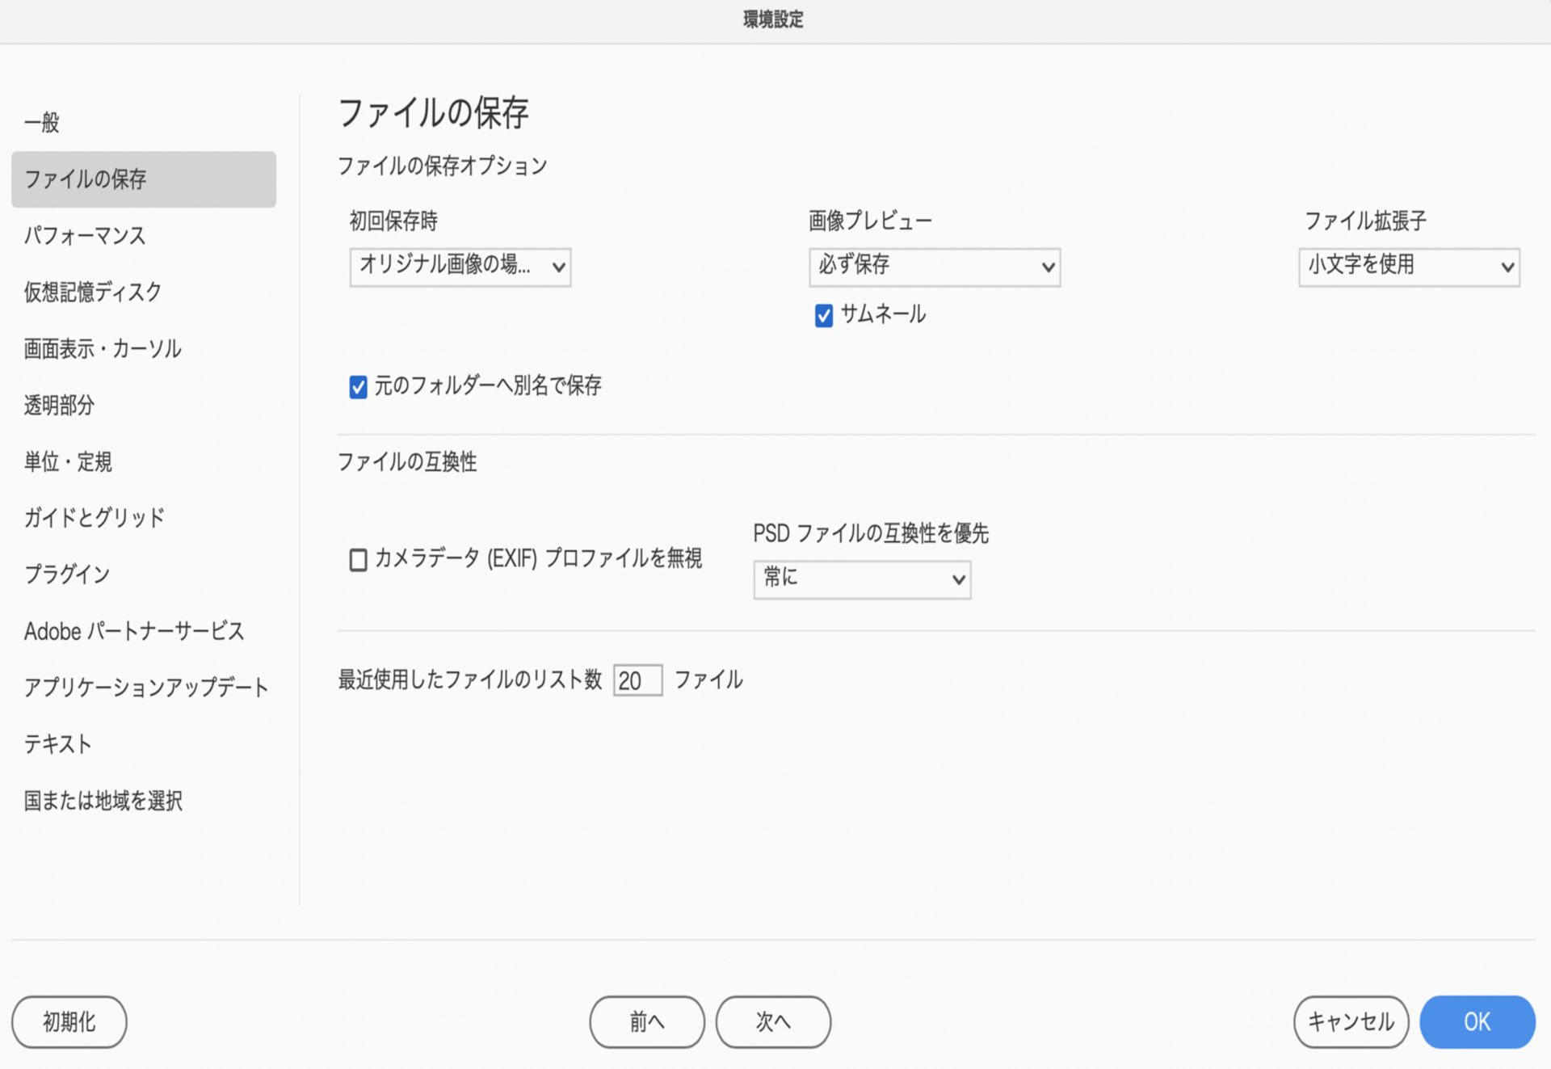Screen dimensions: 1551x1069
Task: Switch to パフォーマンス preferences
Action: pyautogui.click(x=85, y=236)
